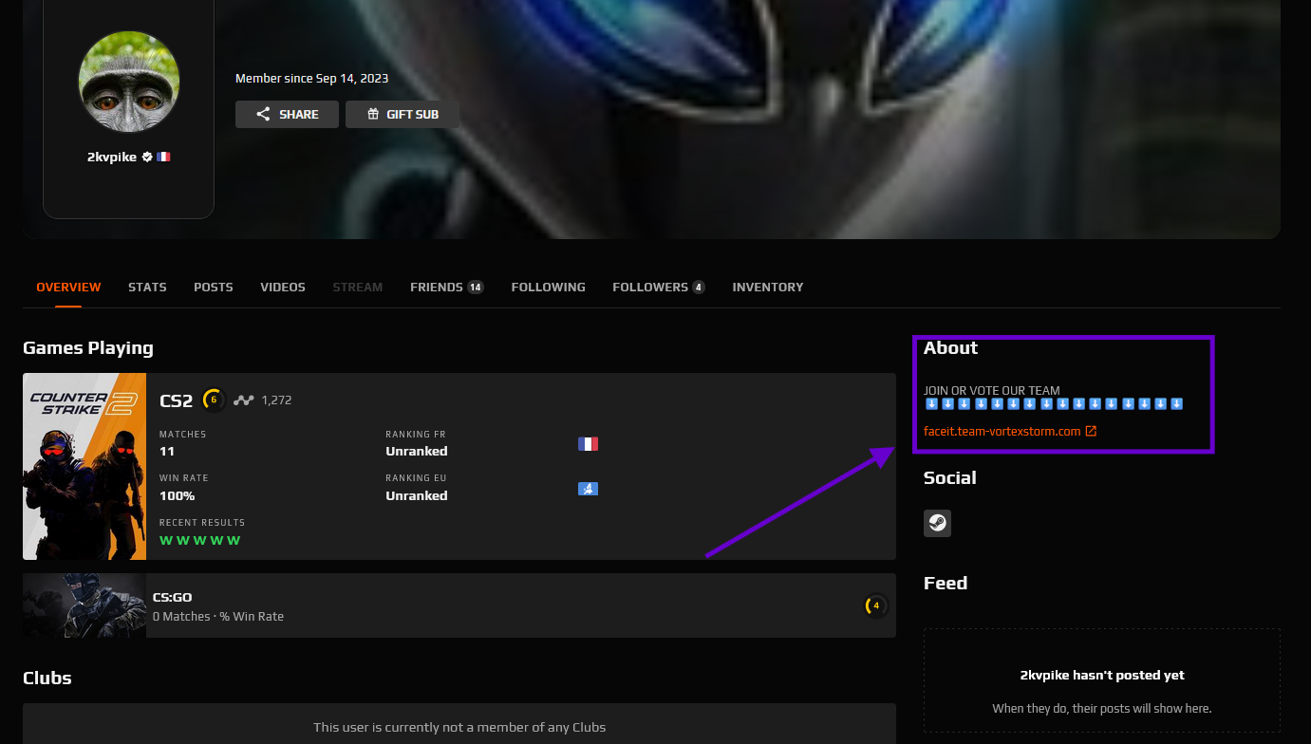Click the 0 Matches · % Win Rate text

(x=218, y=616)
